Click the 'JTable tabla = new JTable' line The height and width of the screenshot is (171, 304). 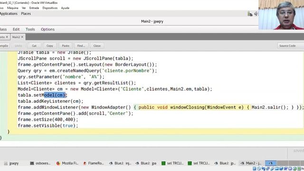coord(55,53)
